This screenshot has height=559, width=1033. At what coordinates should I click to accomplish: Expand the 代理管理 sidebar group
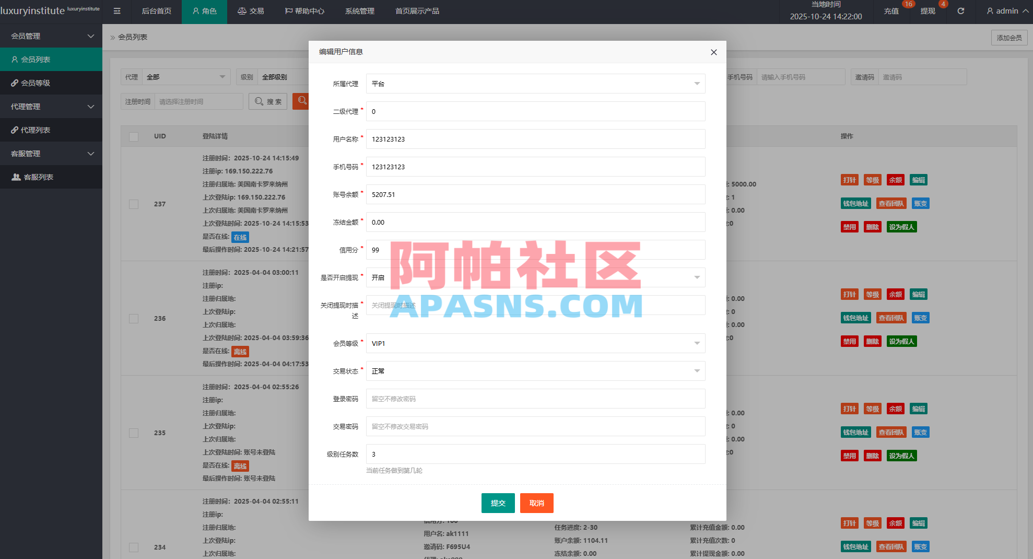point(51,106)
